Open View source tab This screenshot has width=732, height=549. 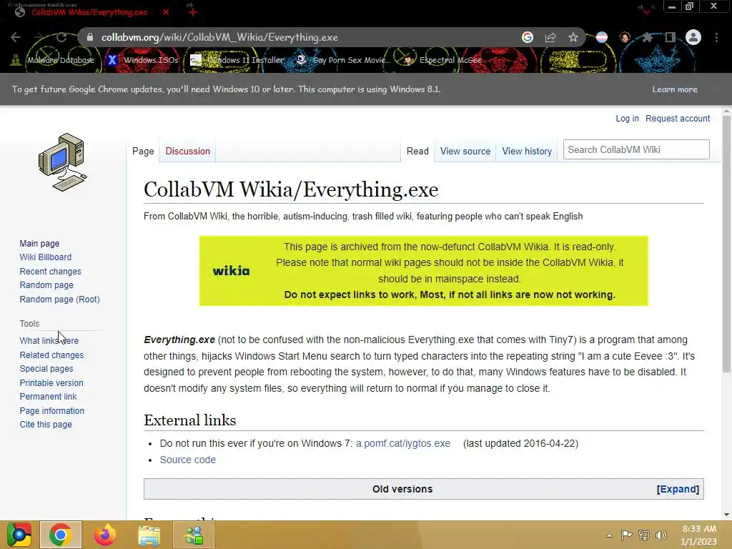point(465,152)
